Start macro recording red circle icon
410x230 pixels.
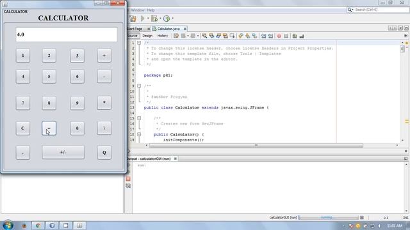pyautogui.click(x=279, y=36)
